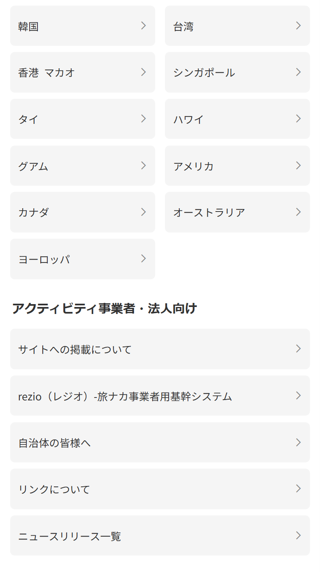This screenshot has height=572, width=320.
Task: Click the chevron icon beside アメリカ
Action: [298, 166]
